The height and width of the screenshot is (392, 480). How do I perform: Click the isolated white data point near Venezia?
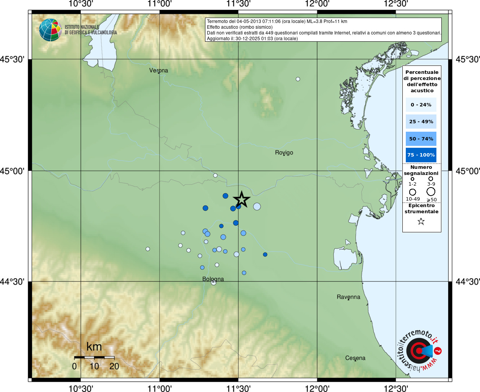pyautogui.click(x=298, y=79)
